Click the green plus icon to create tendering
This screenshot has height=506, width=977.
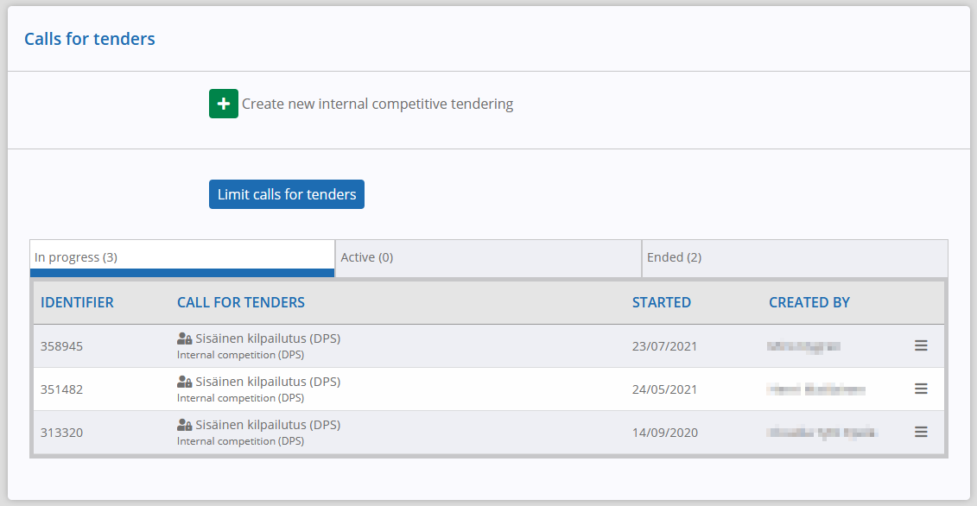(x=223, y=104)
